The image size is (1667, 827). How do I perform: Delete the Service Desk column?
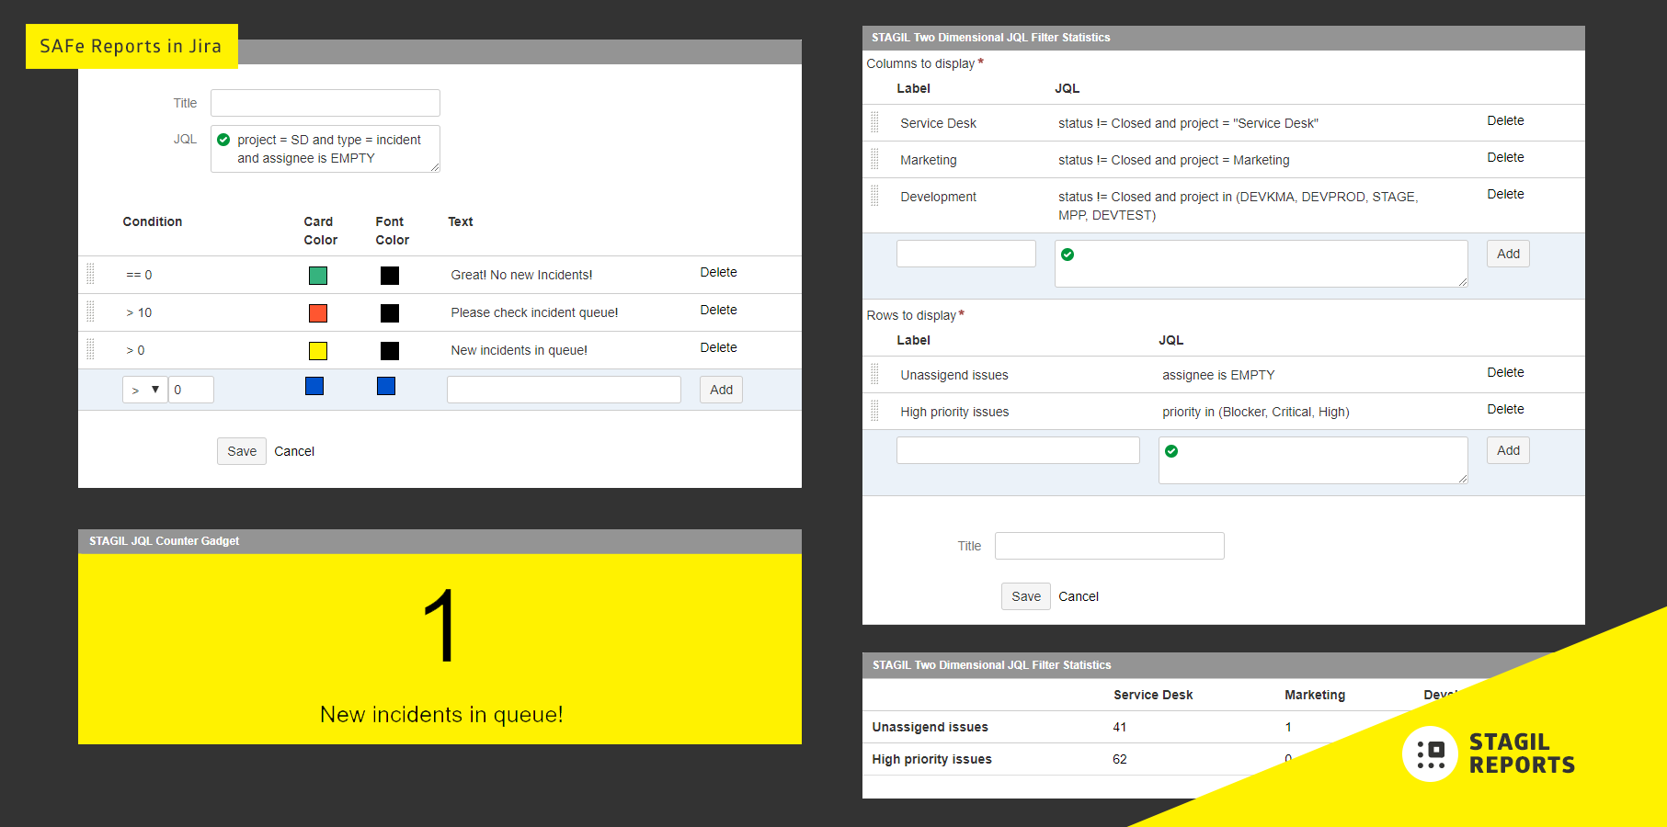point(1505,120)
